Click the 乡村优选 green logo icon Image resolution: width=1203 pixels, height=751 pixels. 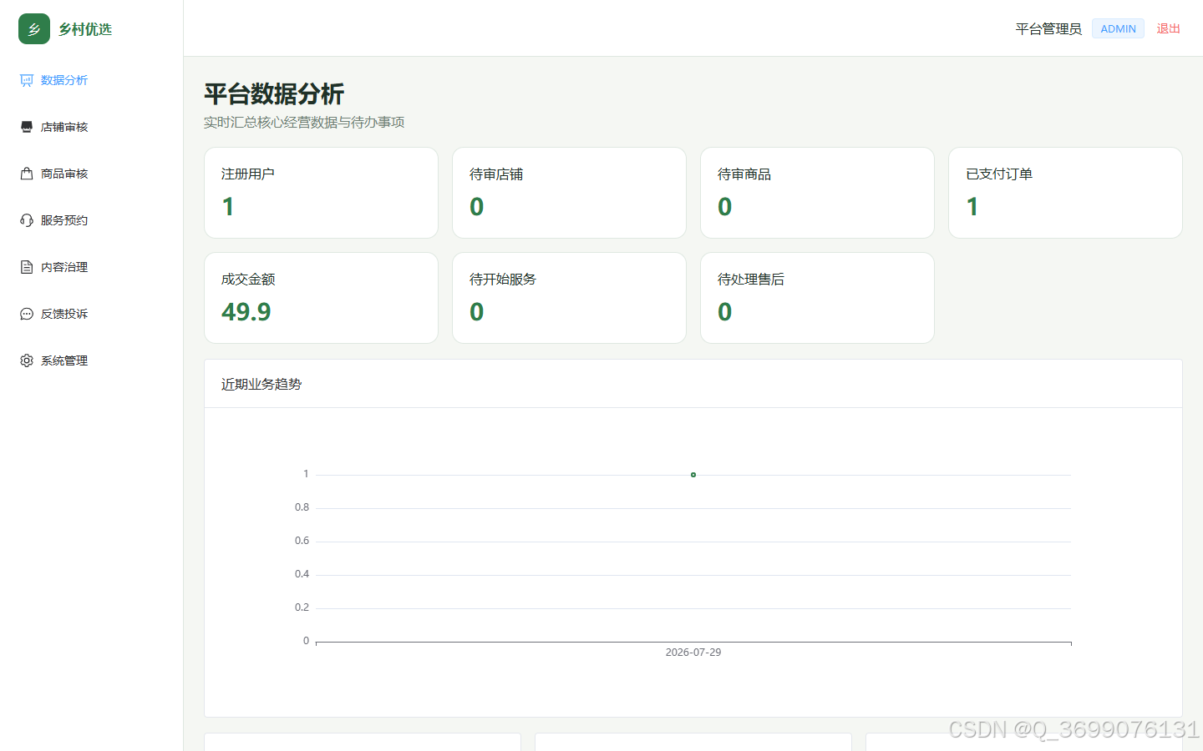tap(34, 29)
